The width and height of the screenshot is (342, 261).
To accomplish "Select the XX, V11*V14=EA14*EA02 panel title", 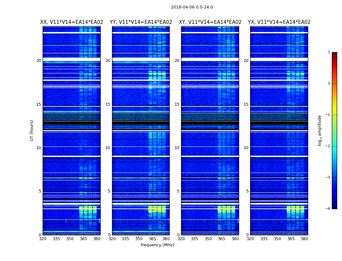I will click(72, 22).
